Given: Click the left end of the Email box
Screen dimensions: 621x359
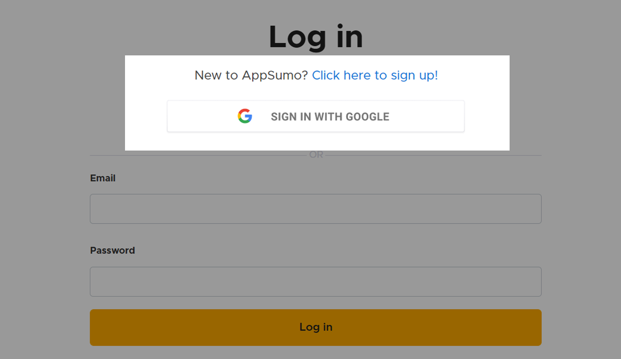Looking at the screenshot, I should [101, 209].
